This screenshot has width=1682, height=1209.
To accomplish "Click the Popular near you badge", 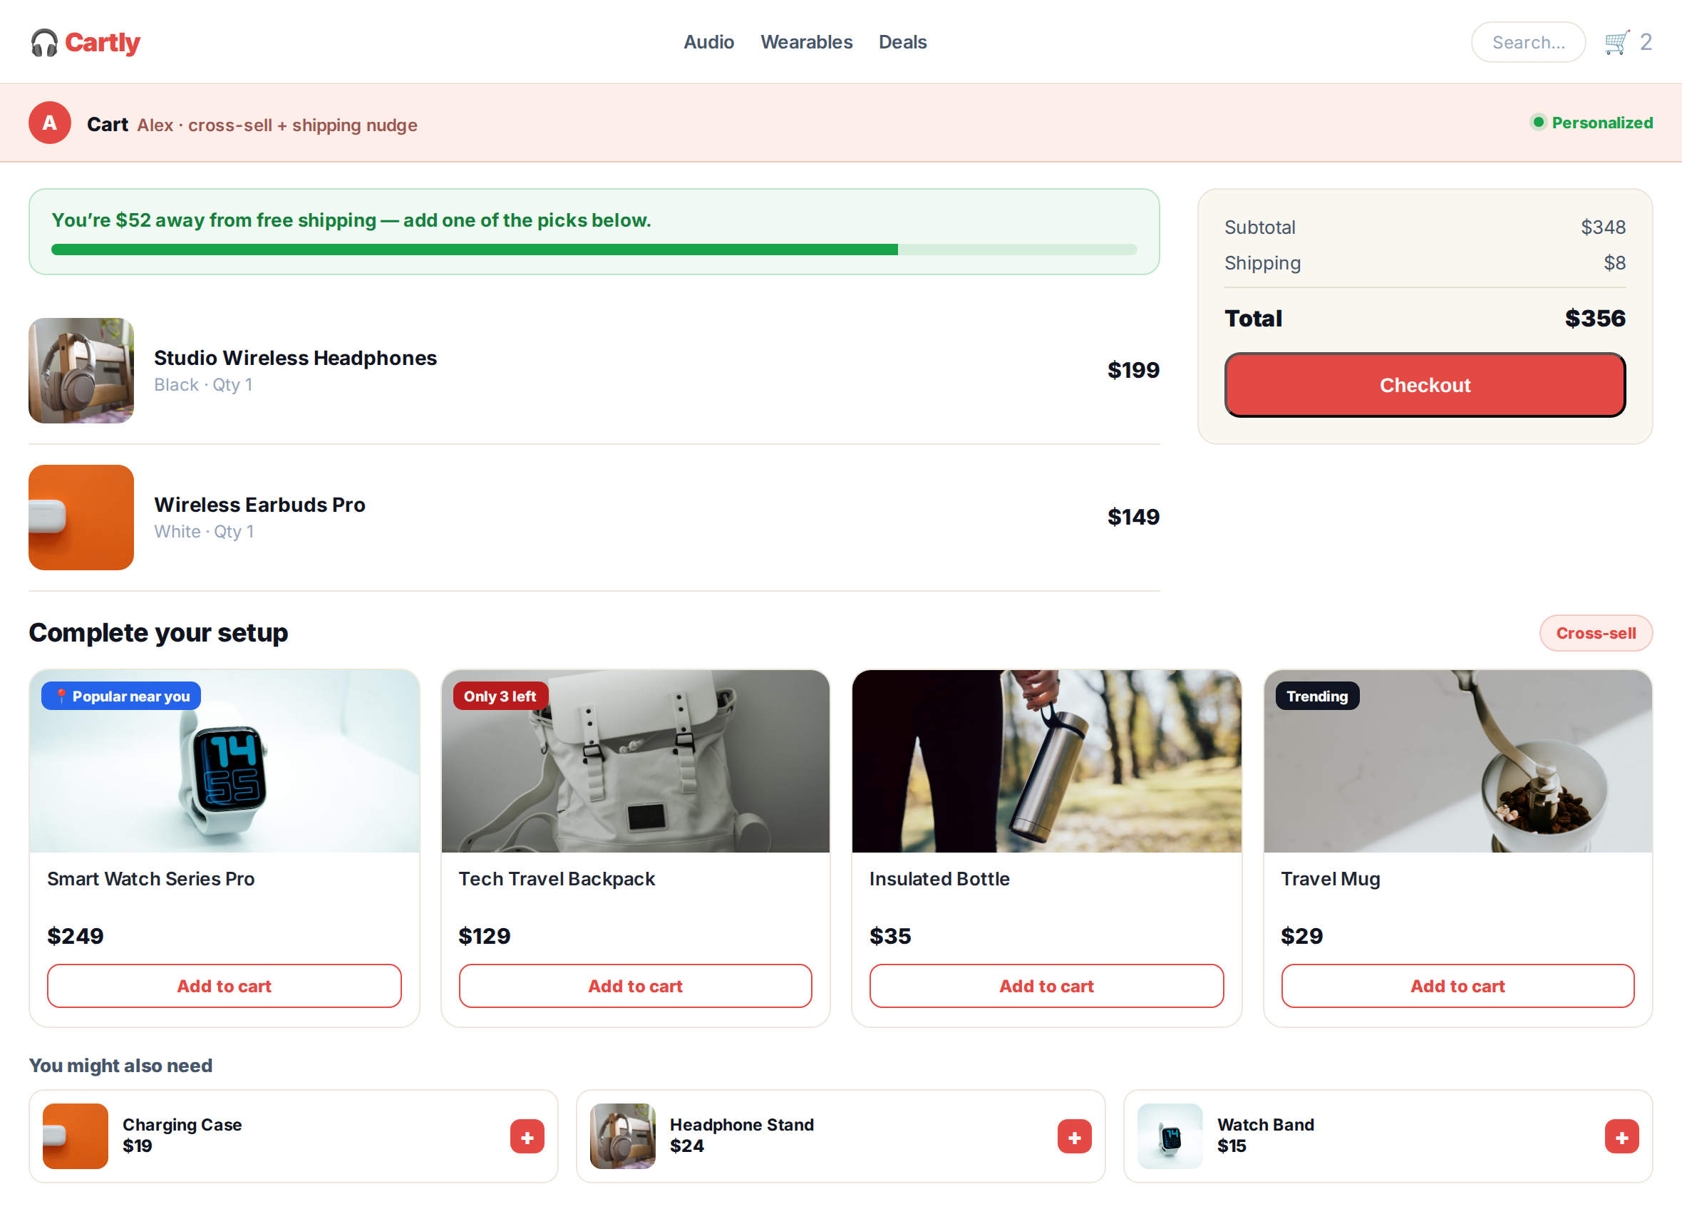I will tap(121, 696).
